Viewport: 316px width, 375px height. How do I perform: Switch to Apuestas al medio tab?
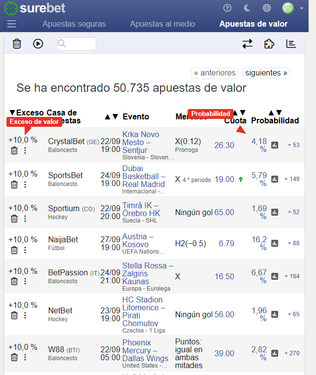pyautogui.click(x=162, y=24)
